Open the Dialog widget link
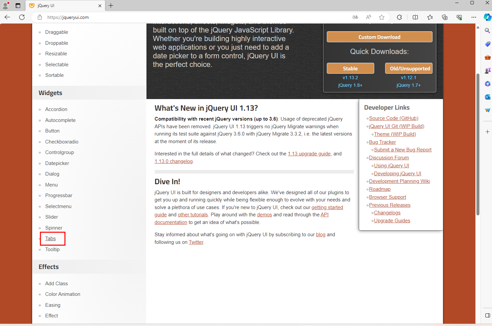492x326 pixels. click(52, 174)
